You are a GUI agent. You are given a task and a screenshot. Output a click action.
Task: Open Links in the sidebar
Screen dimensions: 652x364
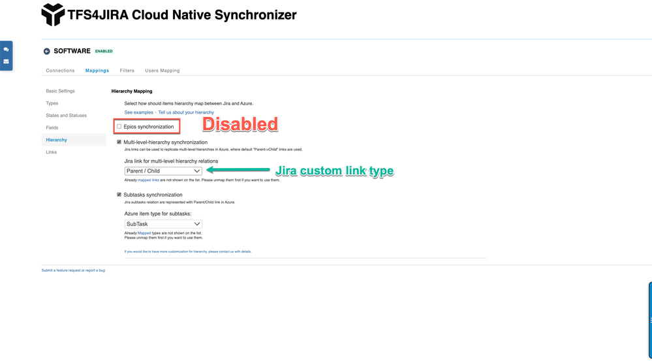51,152
